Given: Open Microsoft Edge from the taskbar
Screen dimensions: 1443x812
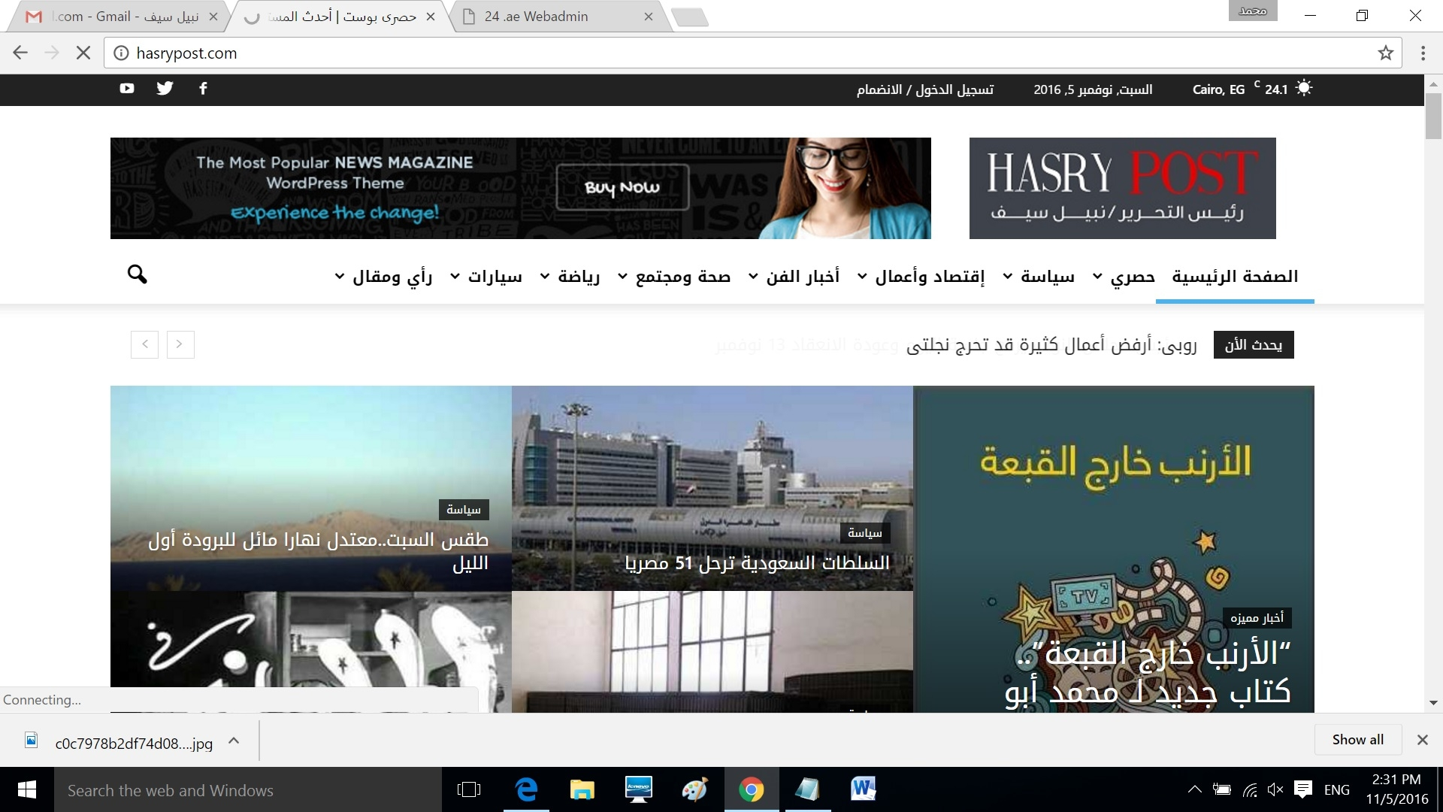Looking at the screenshot, I should pos(526,790).
